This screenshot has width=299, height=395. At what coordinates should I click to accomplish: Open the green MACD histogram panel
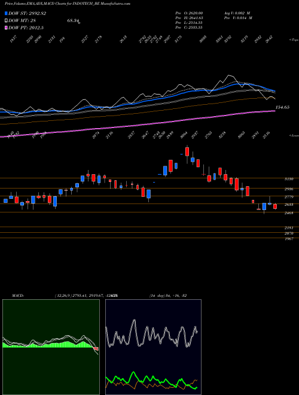pyautogui.click(x=51, y=347)
